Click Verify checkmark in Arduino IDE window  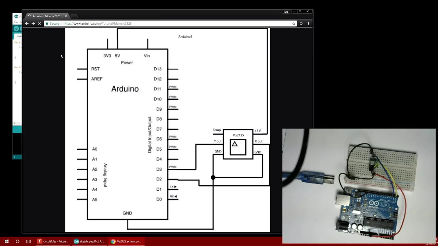coord(16,29)
